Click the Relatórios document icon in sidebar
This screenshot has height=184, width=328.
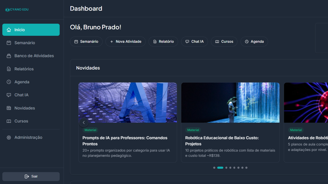9,69
